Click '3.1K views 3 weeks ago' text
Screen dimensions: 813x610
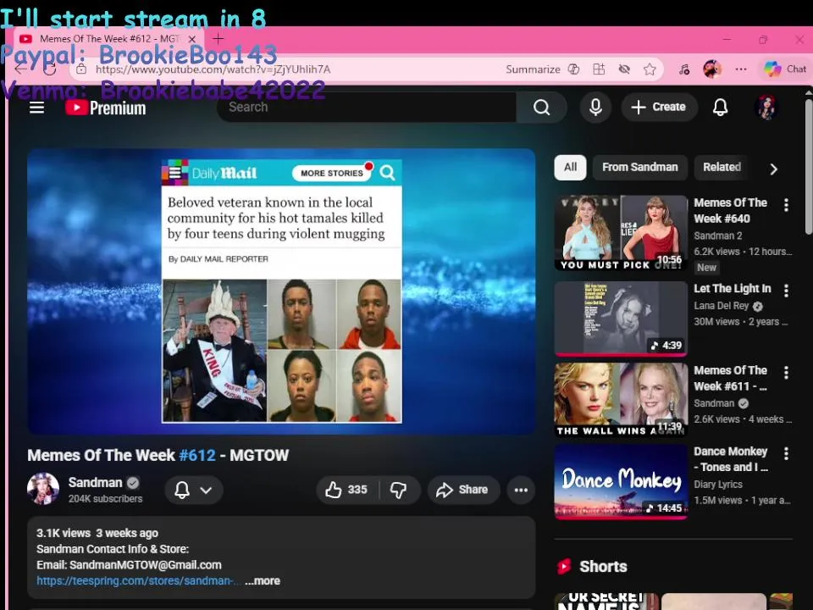[97, 533]
